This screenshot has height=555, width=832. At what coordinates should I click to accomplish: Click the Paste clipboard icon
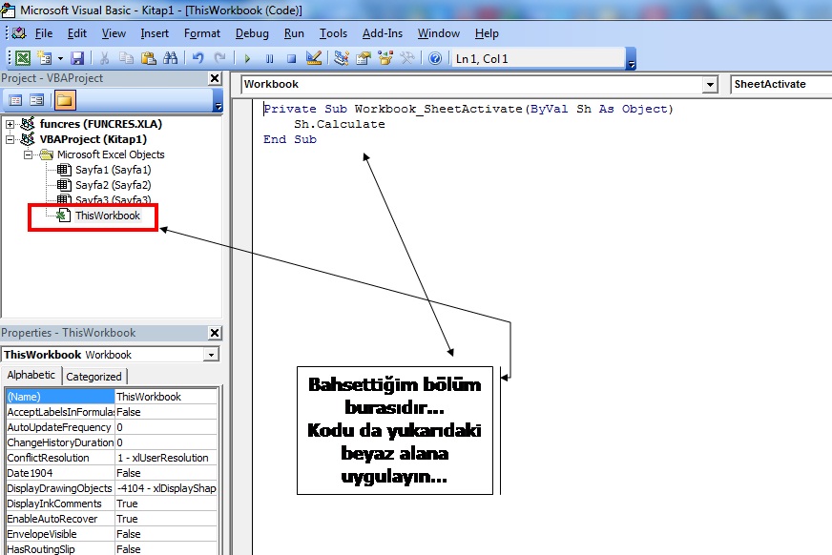[x=149, y=58]
